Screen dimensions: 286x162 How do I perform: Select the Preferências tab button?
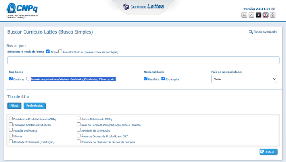34,106
